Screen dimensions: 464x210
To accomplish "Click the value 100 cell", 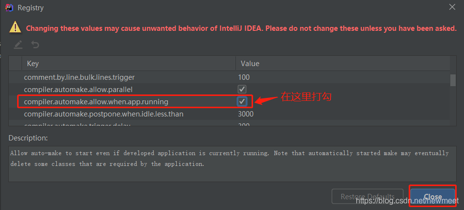I will [x=244, y=77].
